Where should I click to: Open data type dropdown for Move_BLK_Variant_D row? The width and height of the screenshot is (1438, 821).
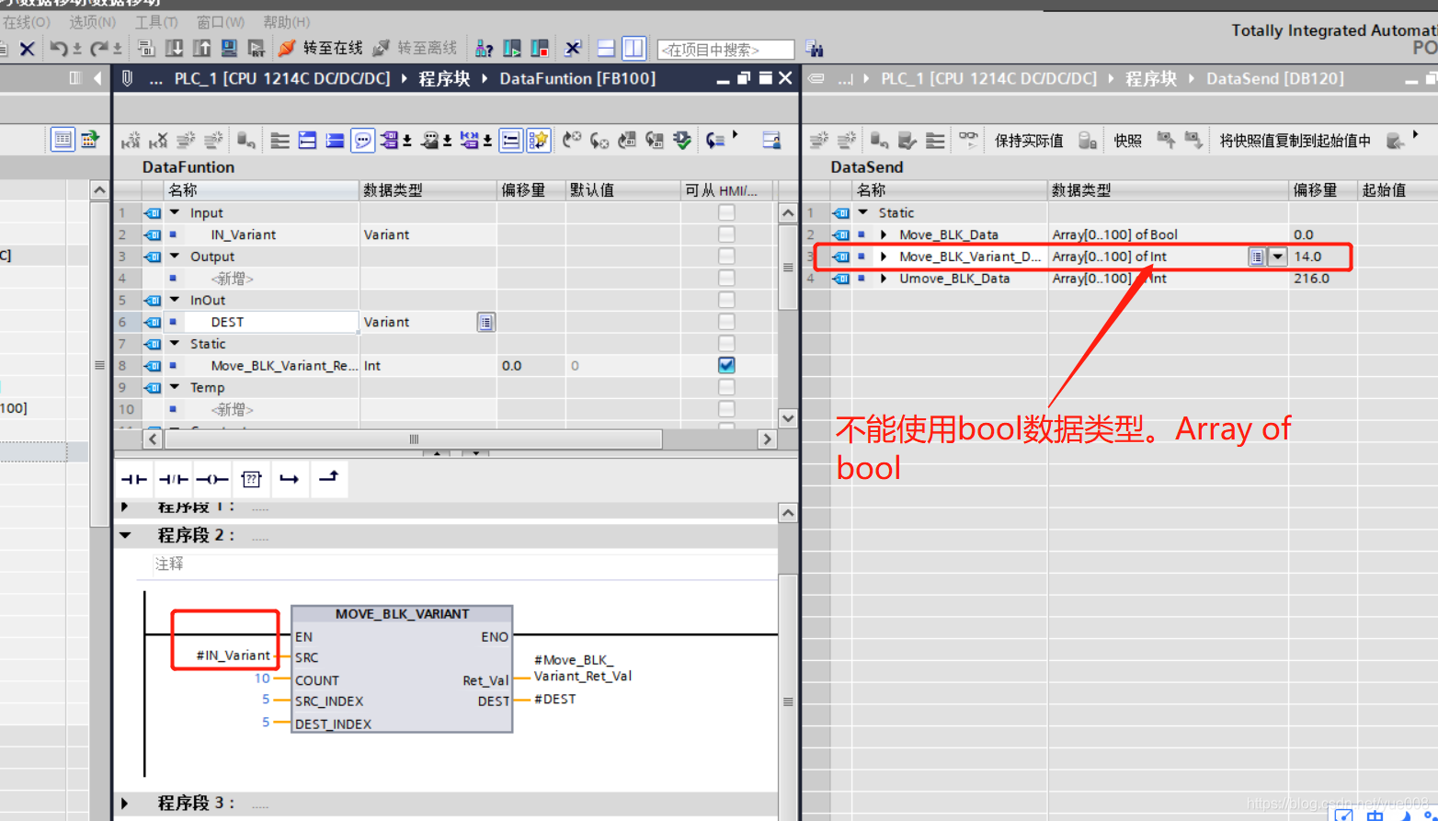point(1277,257)
